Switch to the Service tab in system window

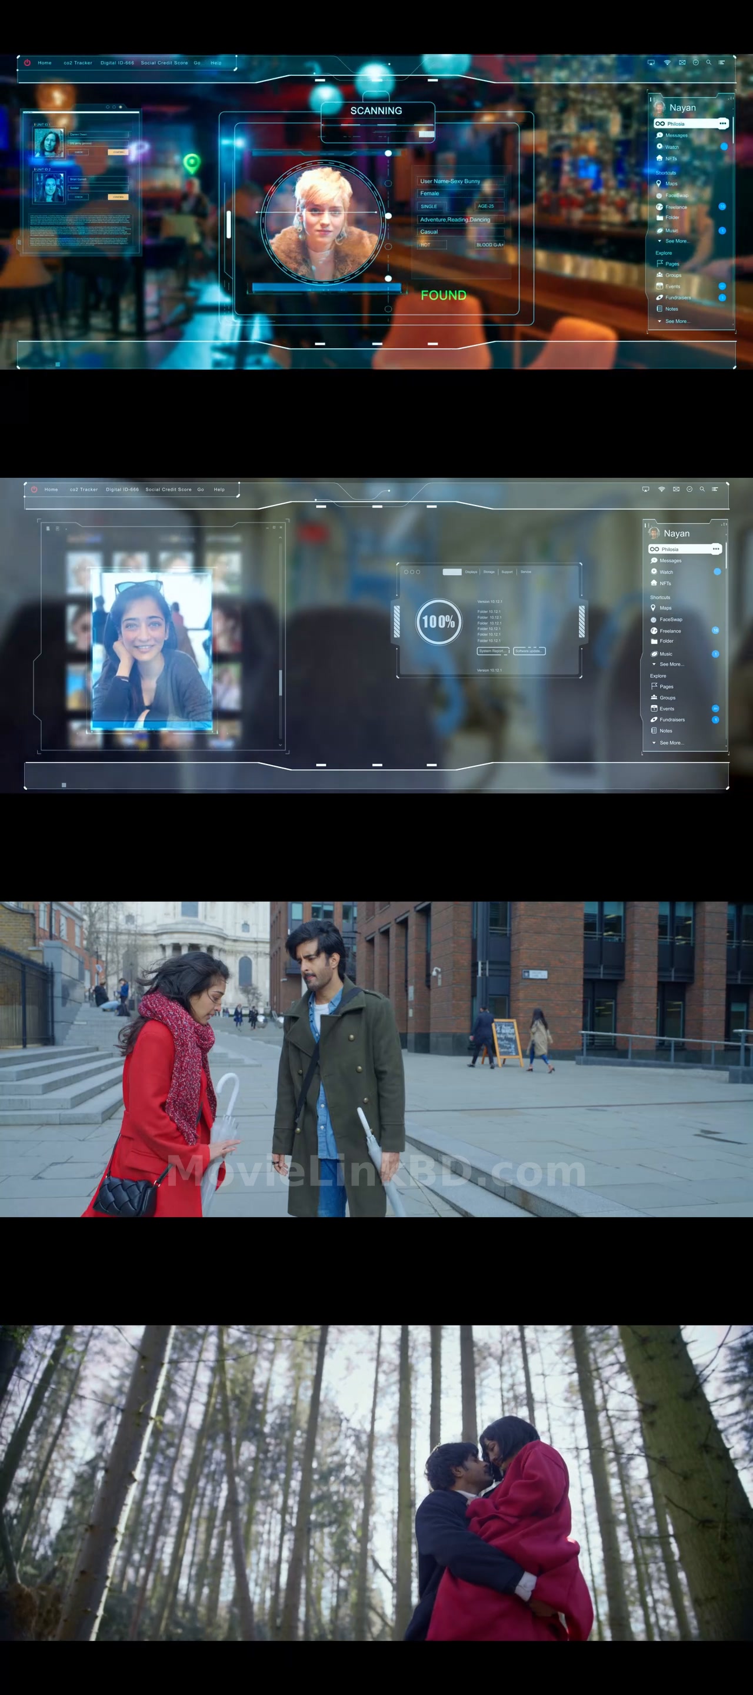pyautogui.click(x=525, y=572)
